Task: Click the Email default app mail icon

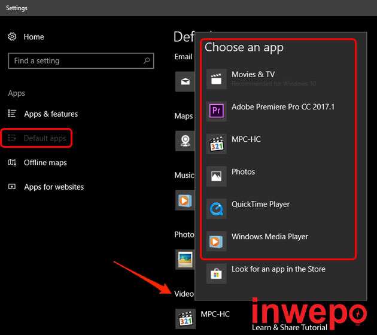Action: pyautogui.click(x=185, y=81)
